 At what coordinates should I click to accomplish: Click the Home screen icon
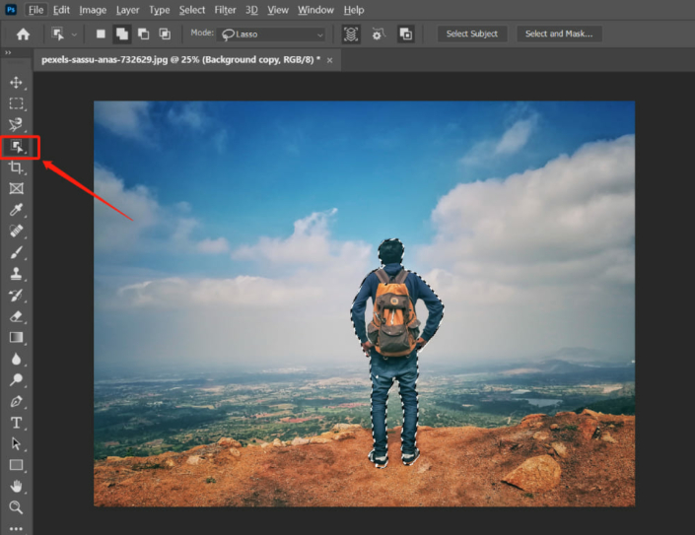[23, 33]
